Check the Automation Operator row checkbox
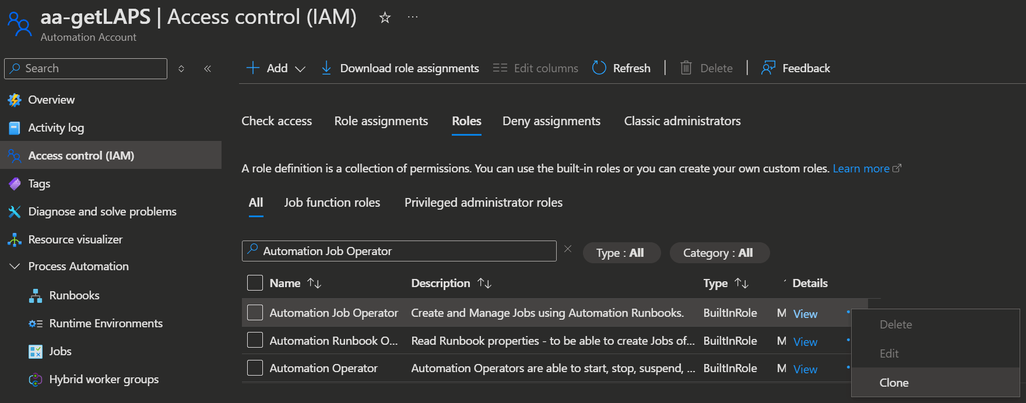 (255, 368)
